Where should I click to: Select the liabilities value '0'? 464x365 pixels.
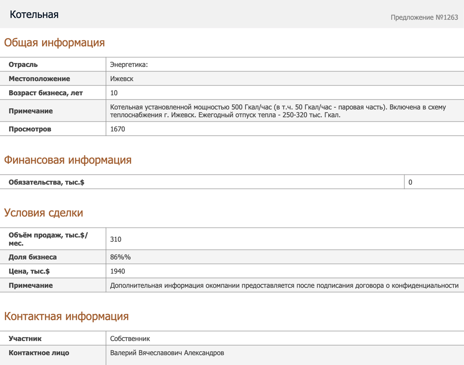click(x=410, y=182)
